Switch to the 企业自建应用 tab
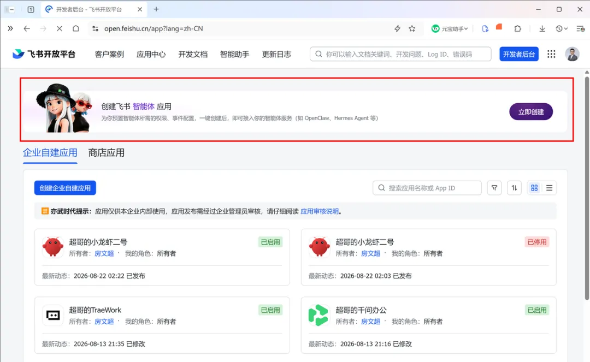590x362 pixels. pos(50,153)
